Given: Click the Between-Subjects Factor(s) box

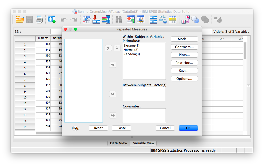Looking at the screenshot, I should [x=144, y=94].
